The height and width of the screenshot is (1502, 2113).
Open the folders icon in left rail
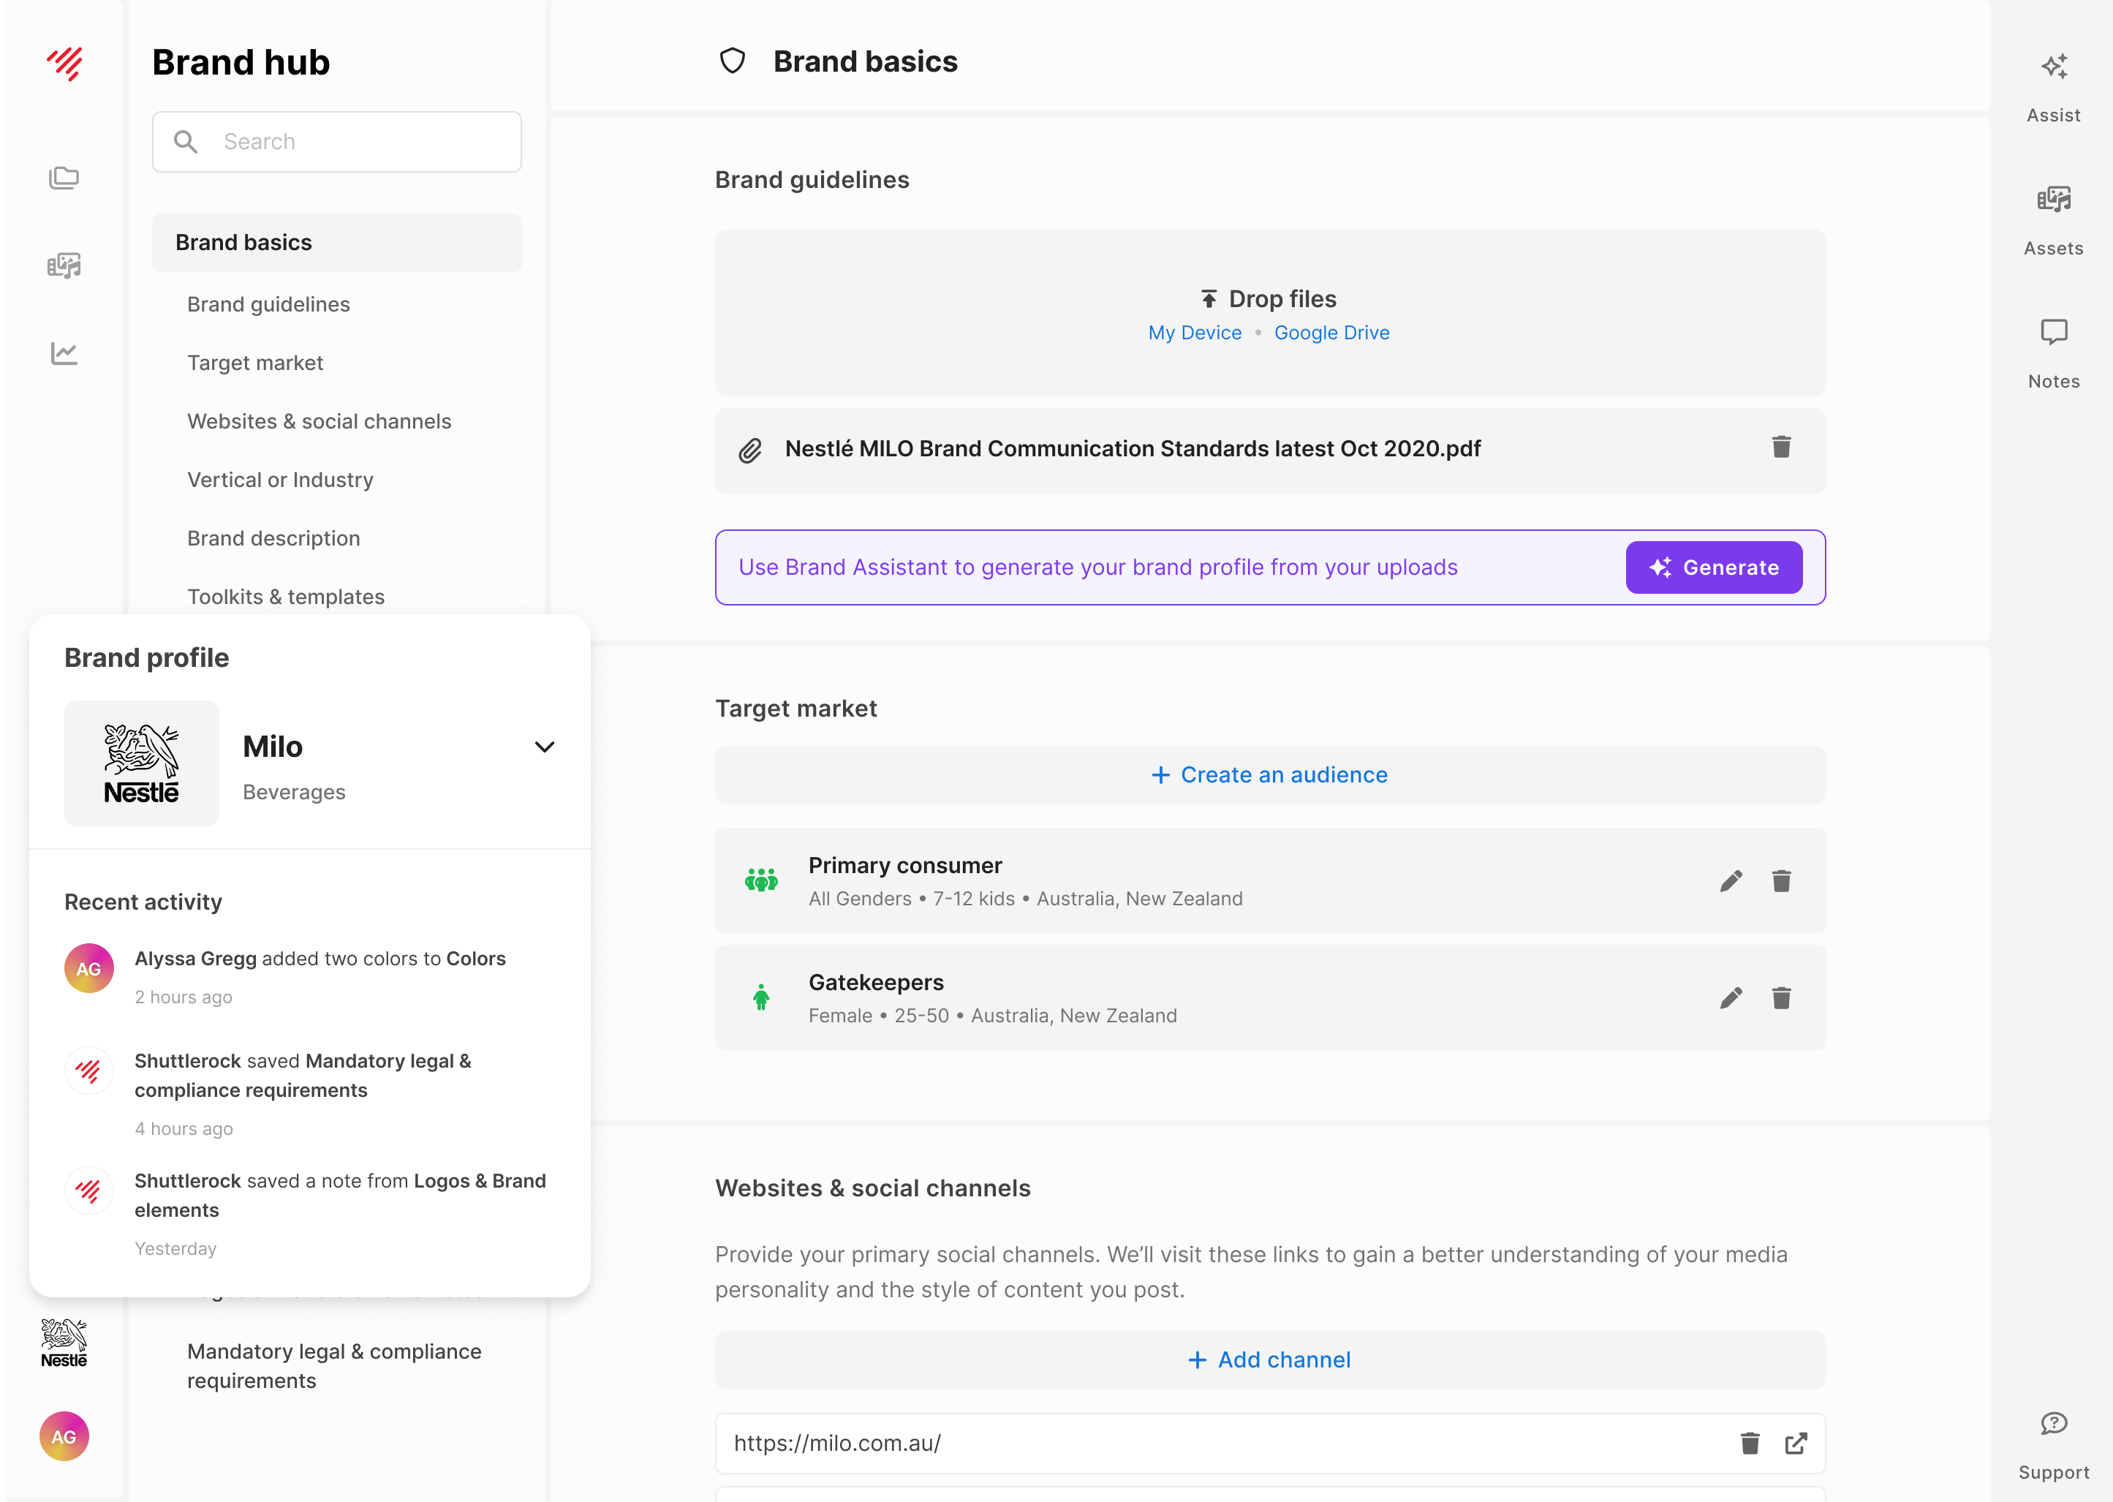tap(64, 178)
